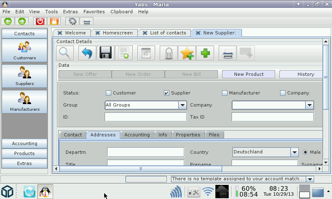Check the Customer status checkbox
Screen dimensions: 332x199
coord(108,93)
